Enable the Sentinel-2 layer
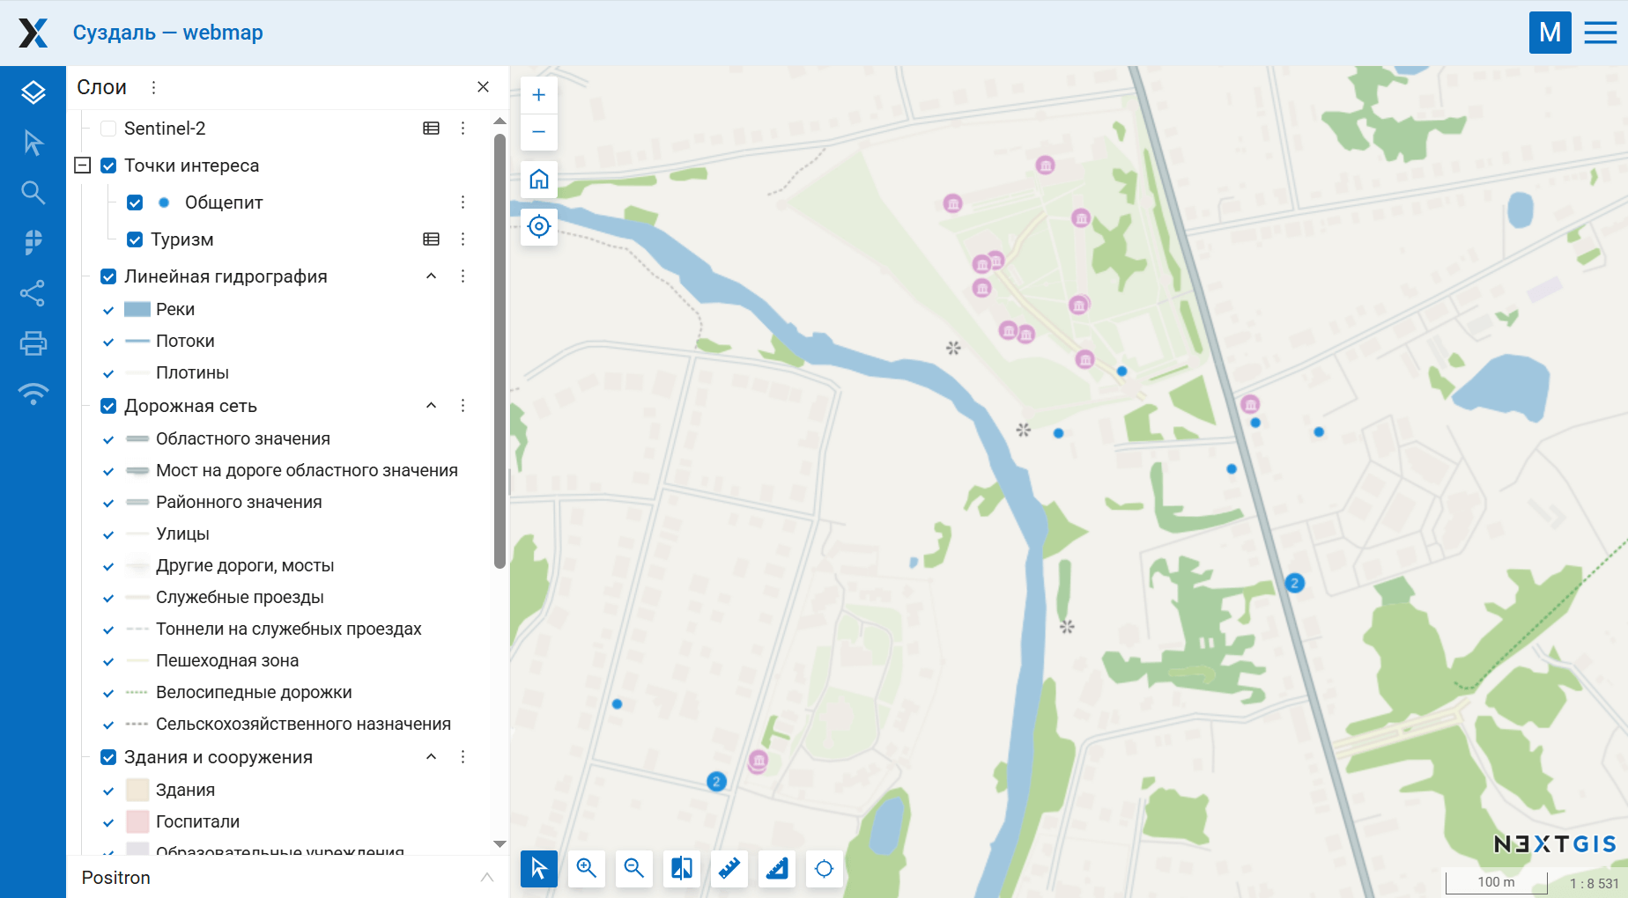 click(x=107, y=128)
